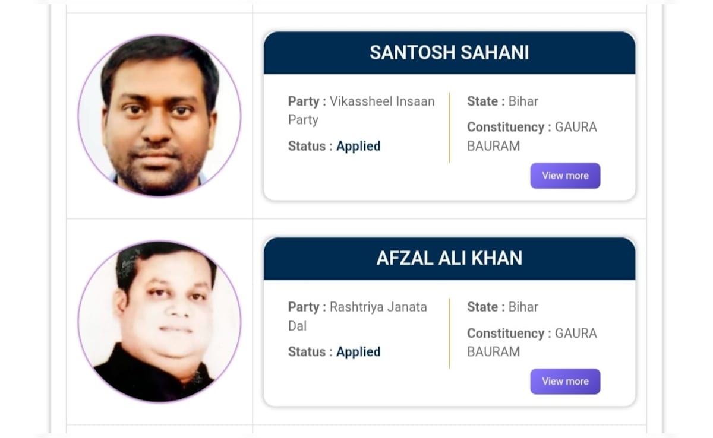Open View more for Afzal Ali Khan

565,382
